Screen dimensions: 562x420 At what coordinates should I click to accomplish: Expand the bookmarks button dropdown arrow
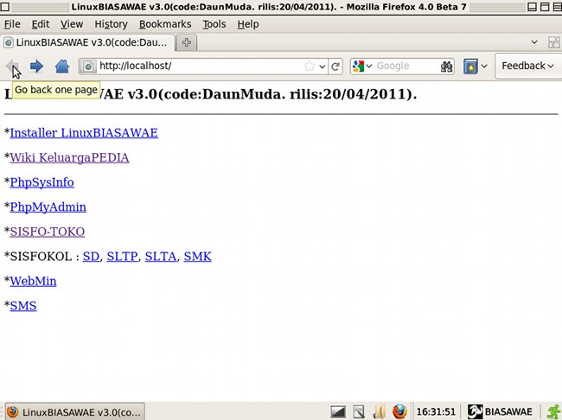pyautogui.click(x=484, y=66)
